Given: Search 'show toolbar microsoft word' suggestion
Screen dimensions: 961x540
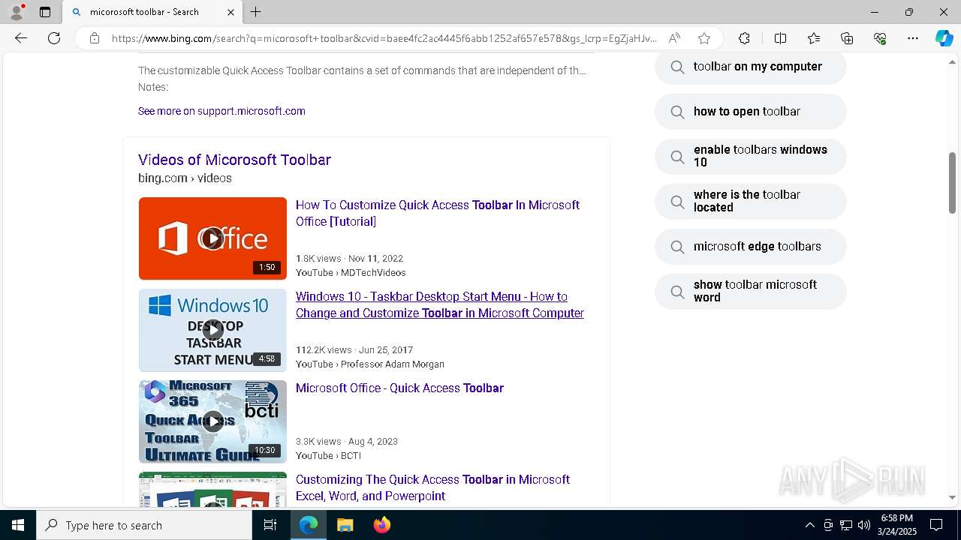Looking at the screenshot, I should point(751,291).
